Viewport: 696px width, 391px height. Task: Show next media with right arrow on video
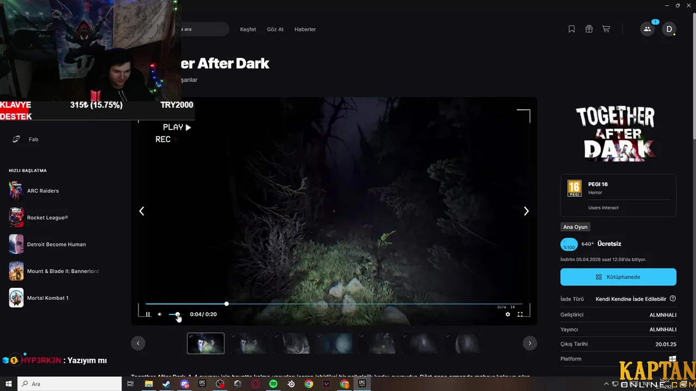pos(526,211)
